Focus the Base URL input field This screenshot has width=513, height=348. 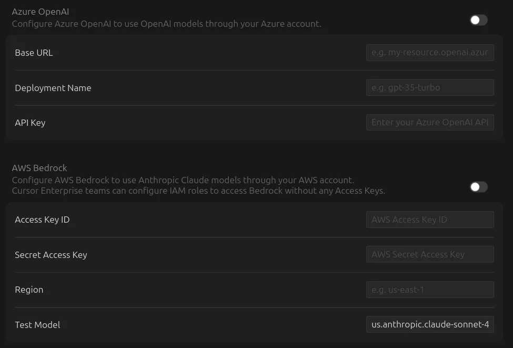click(x=430, y=53)
